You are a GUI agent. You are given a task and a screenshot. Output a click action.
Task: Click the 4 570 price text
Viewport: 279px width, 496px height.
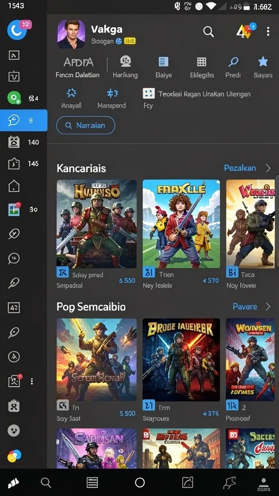[211, 280]
